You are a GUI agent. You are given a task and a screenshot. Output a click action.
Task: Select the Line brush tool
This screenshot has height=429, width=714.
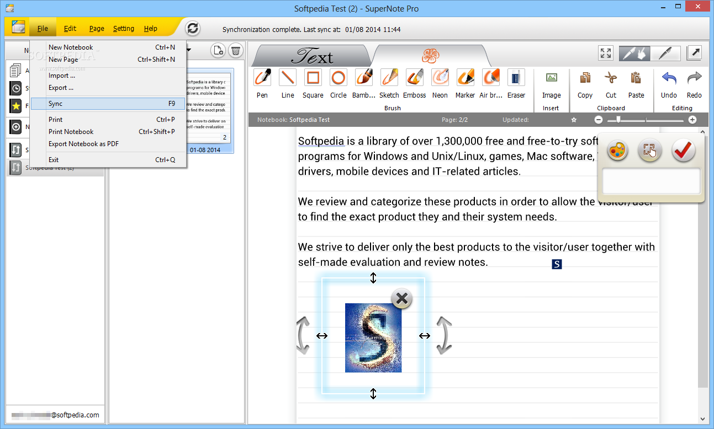pyautogui.click(x=288, y=78)
